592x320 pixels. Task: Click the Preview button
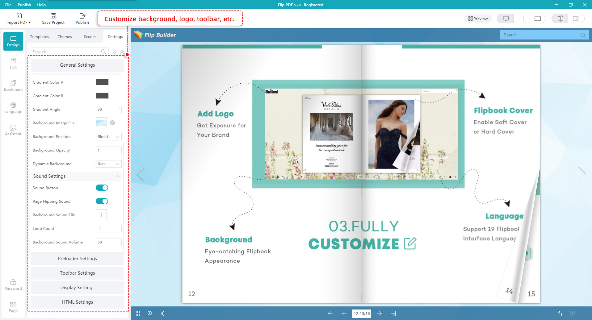point(477,18)
